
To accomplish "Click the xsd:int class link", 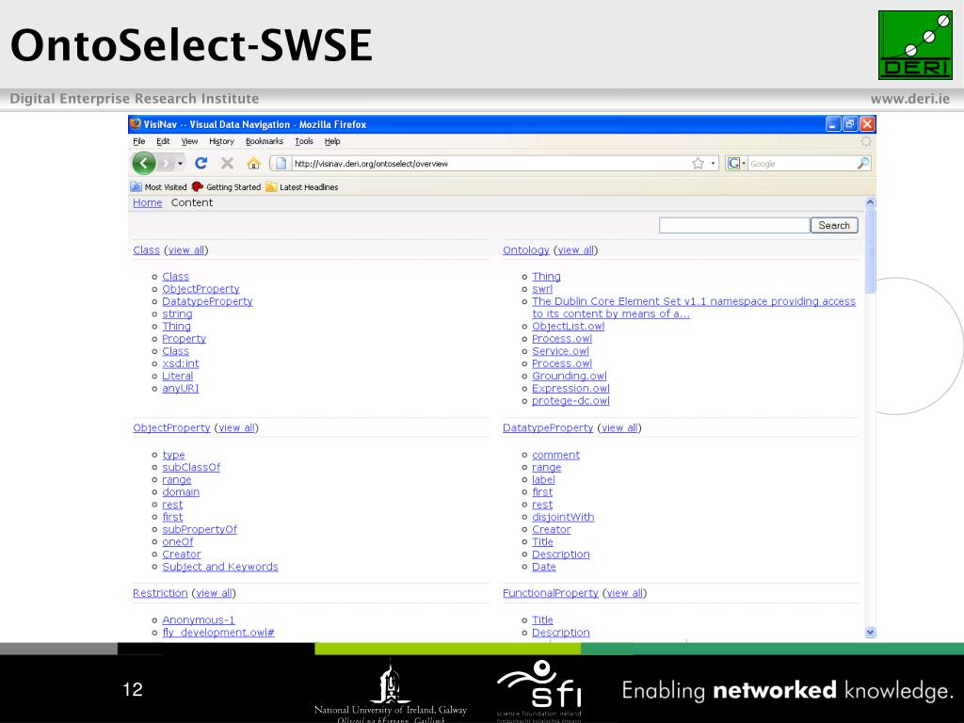I will coord(180,363).
